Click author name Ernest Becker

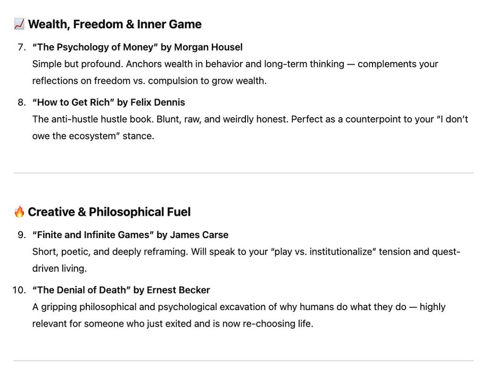click(178, 290)
